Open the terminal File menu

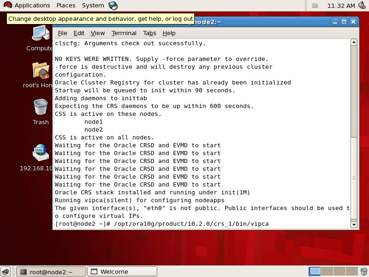pyautogui.click(x=62, y=33)
